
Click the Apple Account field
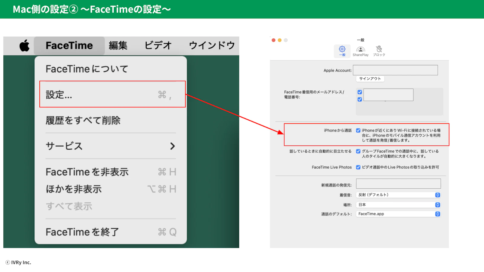[395, 70]
